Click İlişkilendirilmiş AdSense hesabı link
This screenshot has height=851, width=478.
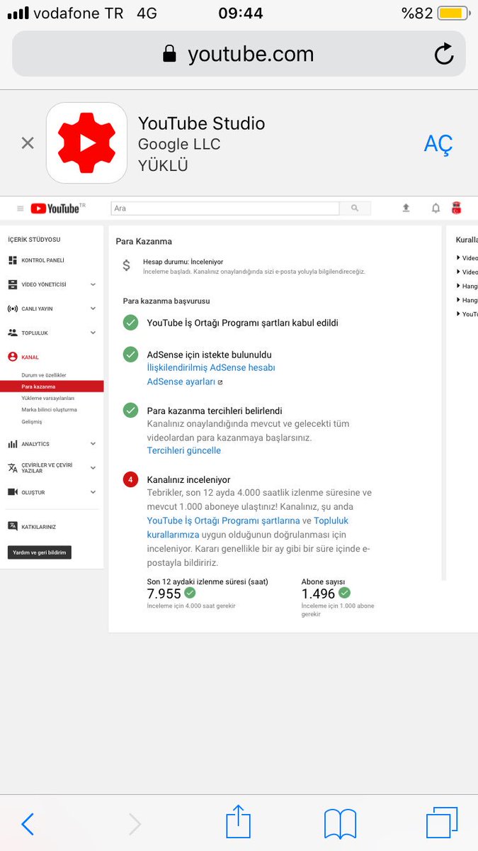click(x=211, y=367)
